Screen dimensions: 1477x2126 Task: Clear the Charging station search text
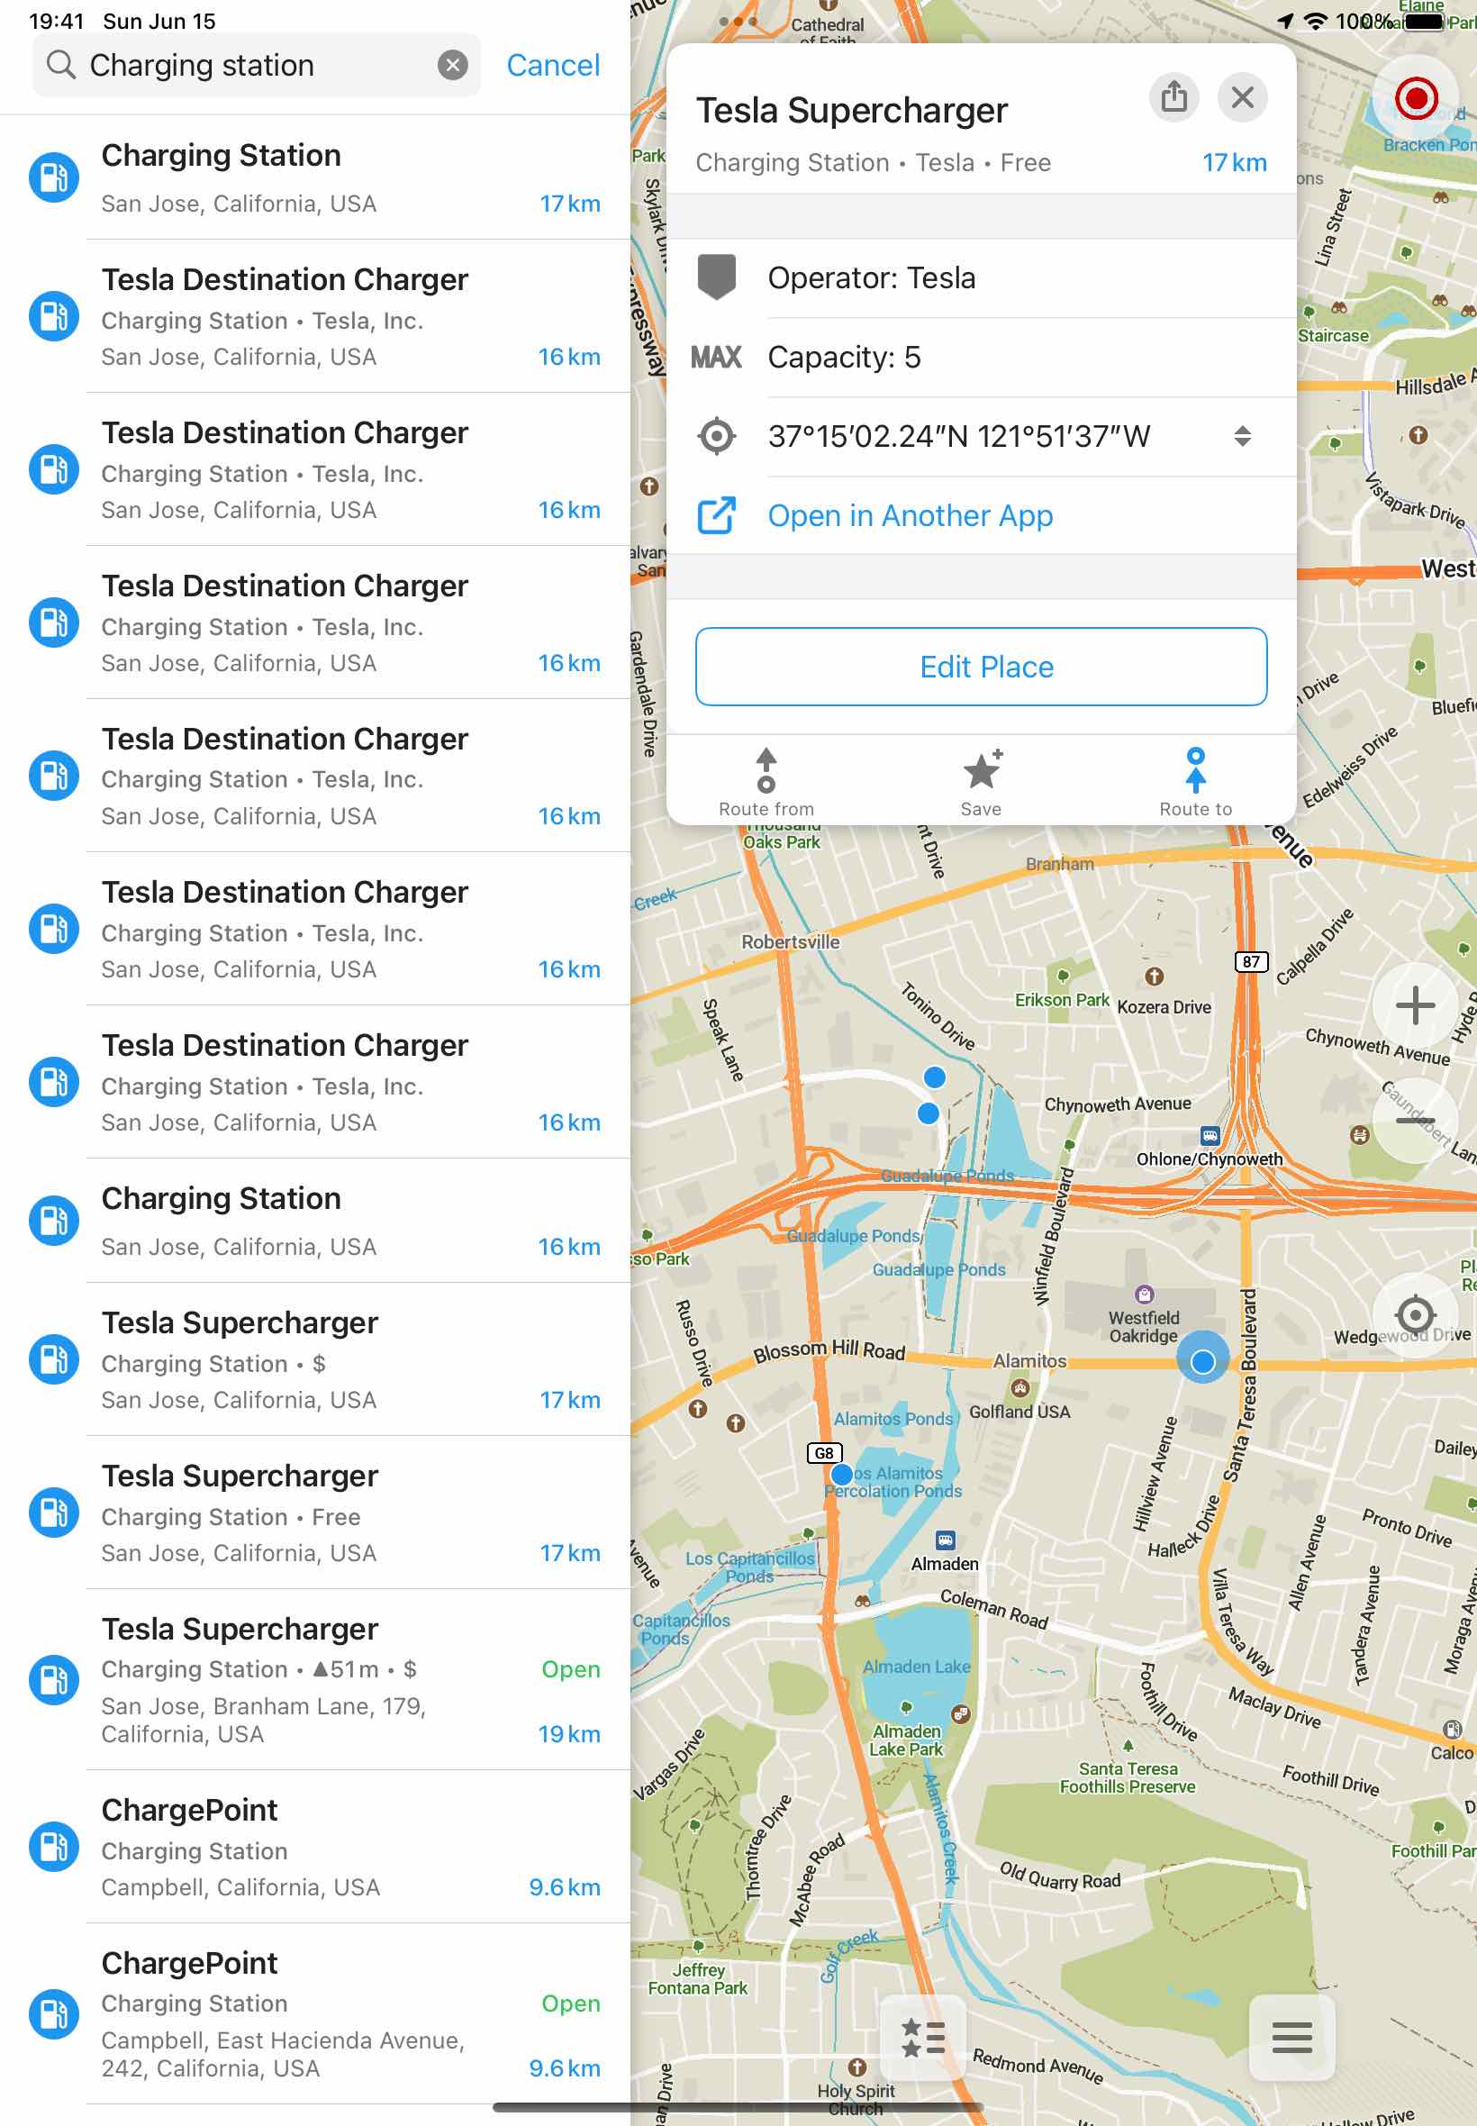pyautogui.click(x=451, y=65)
